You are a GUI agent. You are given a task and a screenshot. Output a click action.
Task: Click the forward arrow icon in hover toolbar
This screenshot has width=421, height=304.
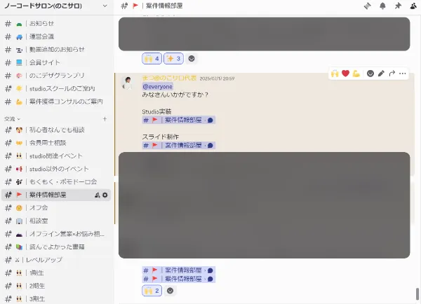click(392, 74)
